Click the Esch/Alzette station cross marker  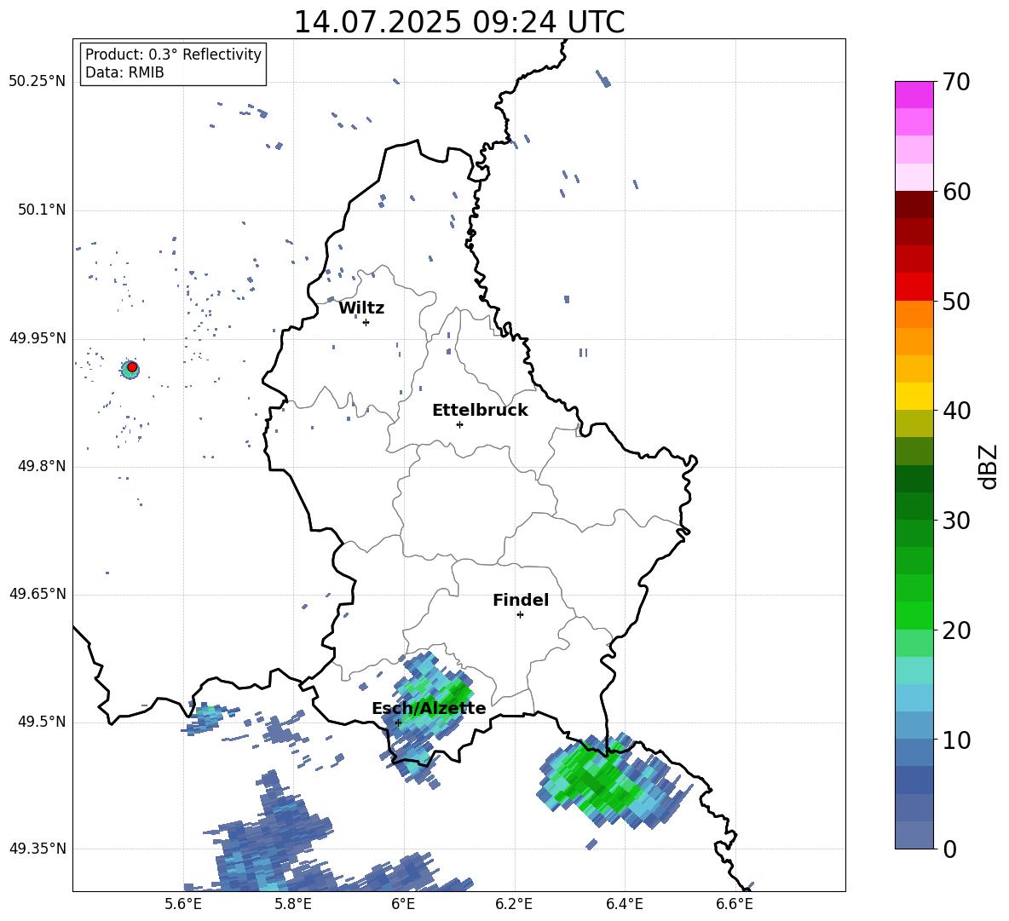(398, 722)
